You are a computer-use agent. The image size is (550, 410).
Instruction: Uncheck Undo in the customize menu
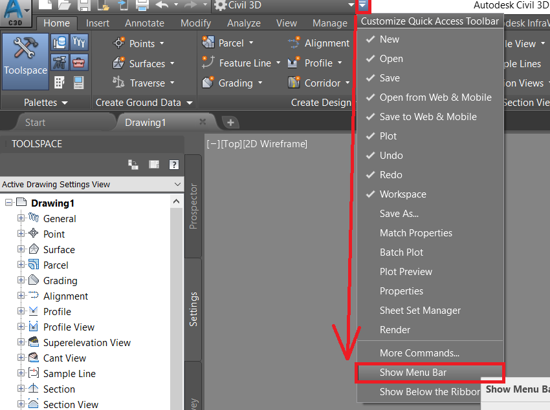430,156
